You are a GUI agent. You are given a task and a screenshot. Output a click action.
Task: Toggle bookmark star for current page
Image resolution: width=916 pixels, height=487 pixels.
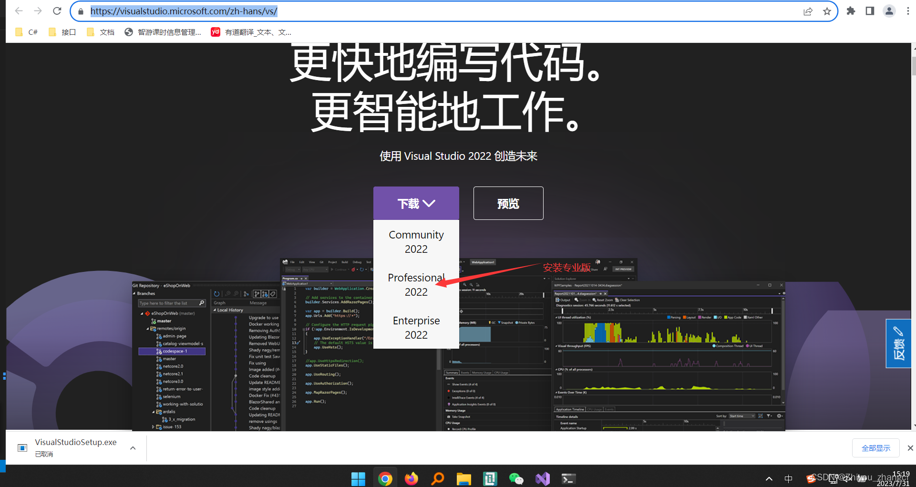tap(827, 11)
